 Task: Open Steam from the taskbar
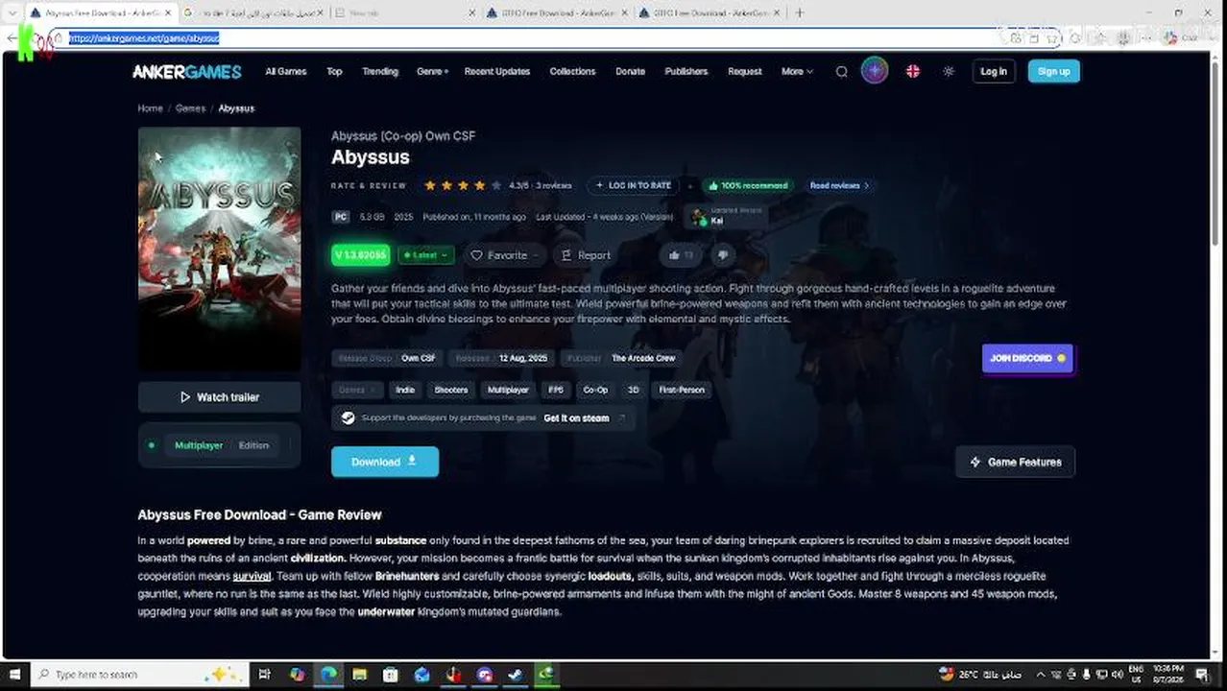point(515,675)
